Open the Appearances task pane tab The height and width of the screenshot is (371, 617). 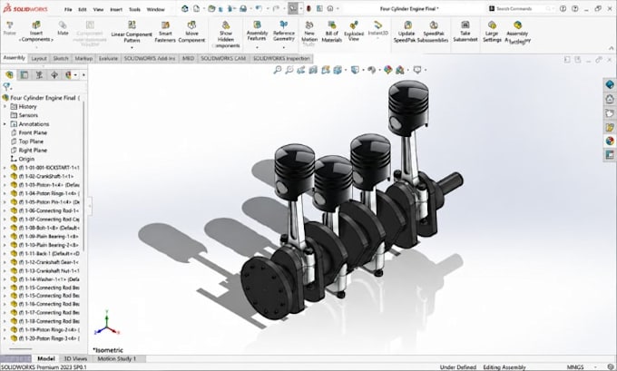610,141
